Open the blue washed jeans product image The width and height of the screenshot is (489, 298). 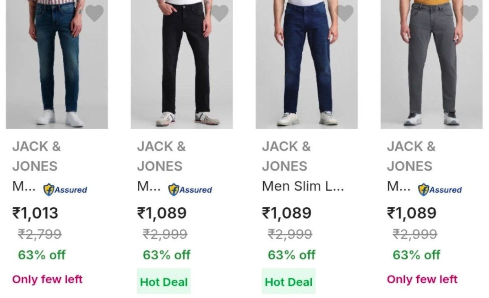pos(55,65)
